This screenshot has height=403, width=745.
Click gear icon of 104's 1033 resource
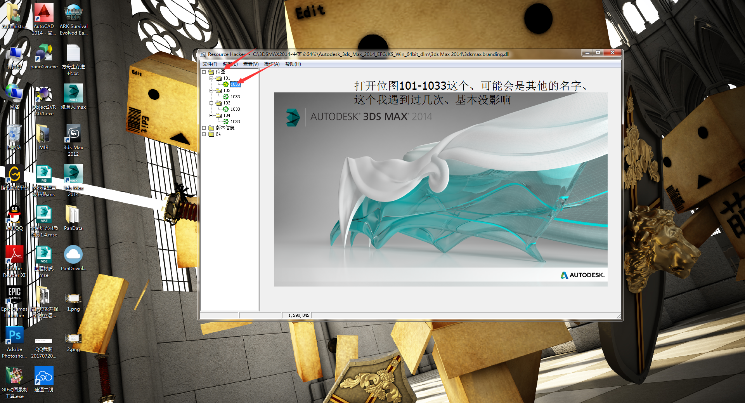(226, 122)
